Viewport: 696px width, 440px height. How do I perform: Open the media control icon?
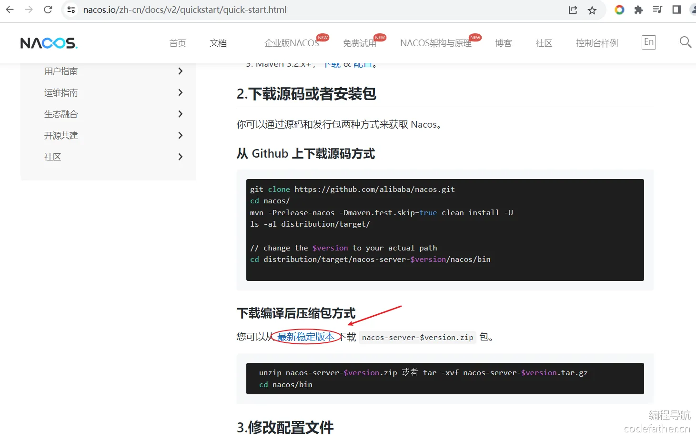657,10
